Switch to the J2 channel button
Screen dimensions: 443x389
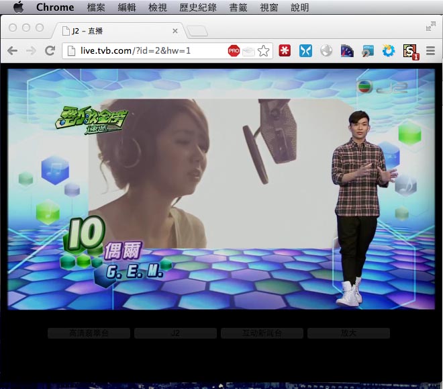(175, 333)
